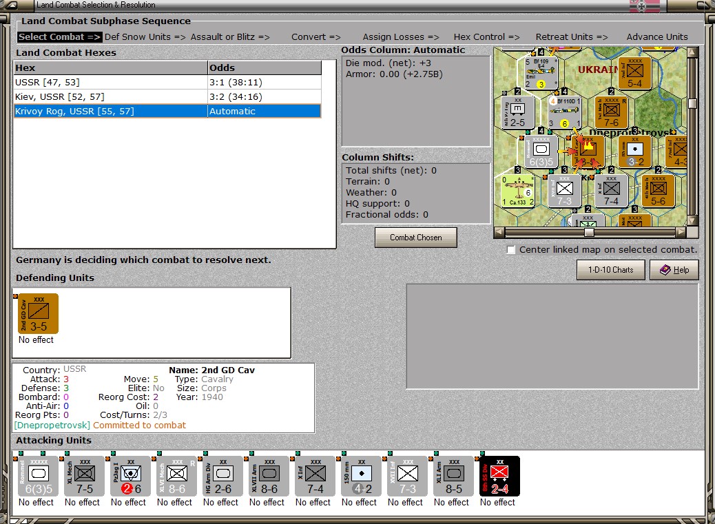Viewport: 715px width, 524px height.
Task: Select the XVII Inf 7-3 attacking unit
Action: click(408, 476)
